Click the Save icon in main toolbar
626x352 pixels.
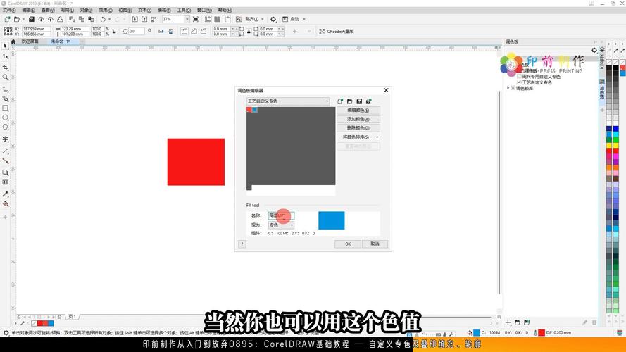[x=32, y=19]
